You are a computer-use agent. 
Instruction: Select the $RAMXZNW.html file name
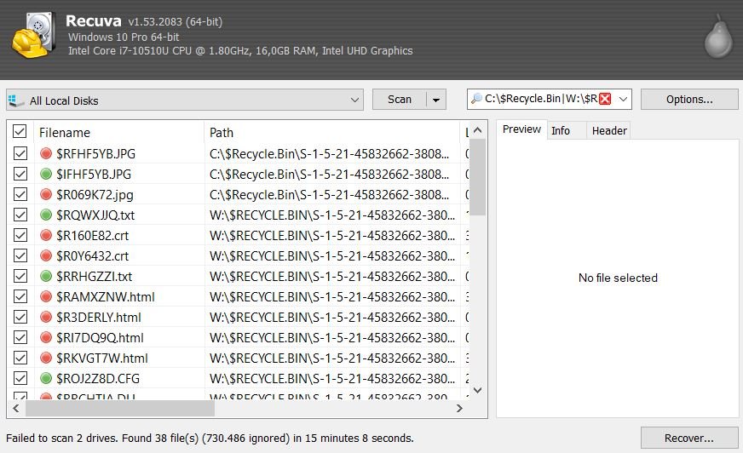[x=105, y=297]
